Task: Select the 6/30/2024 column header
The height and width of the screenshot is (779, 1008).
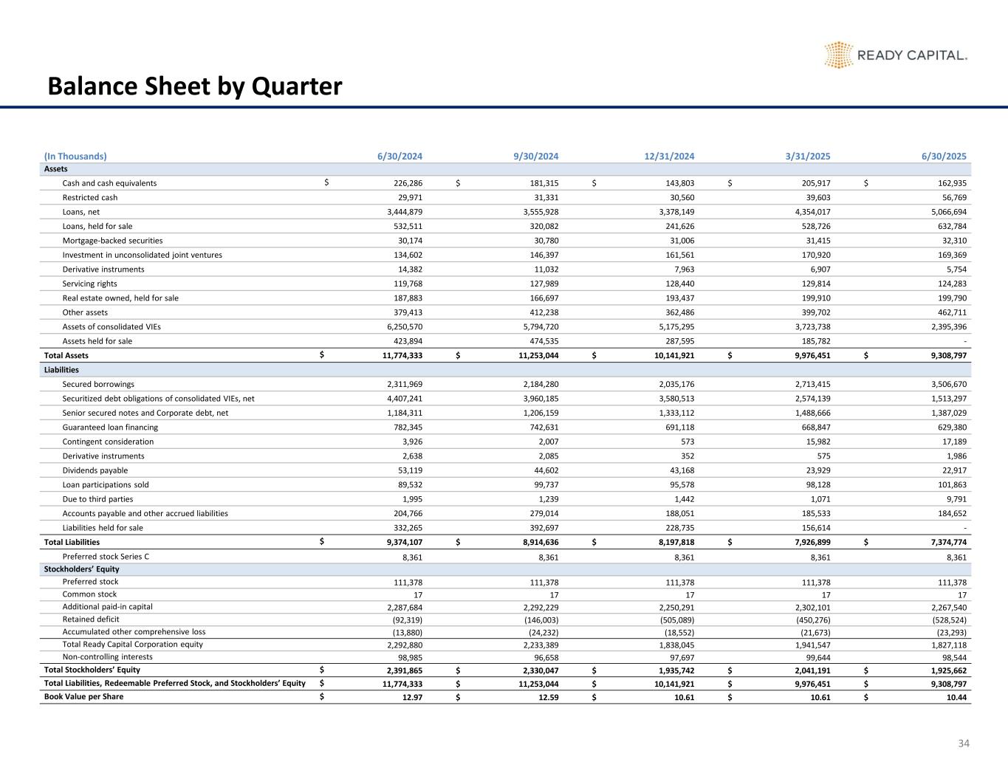Action: pyautogui.click(x=400, y=156)
